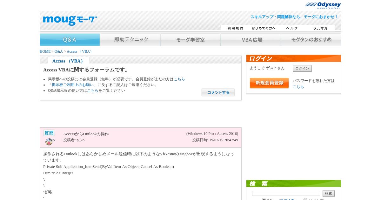Select the Access (VBA) forum tab
The image size is (381, 200).
coord(69,61)
